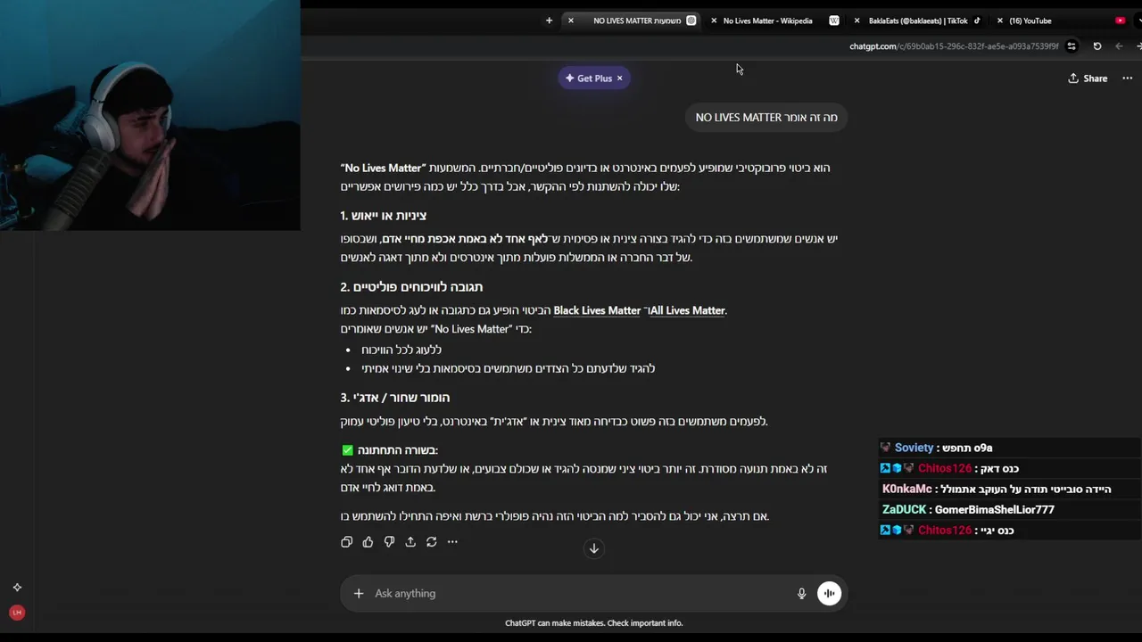This screenshot has height=642, width=1142.
Task: Regenerate the ChatGPT response
Action: tap(432, 541)
